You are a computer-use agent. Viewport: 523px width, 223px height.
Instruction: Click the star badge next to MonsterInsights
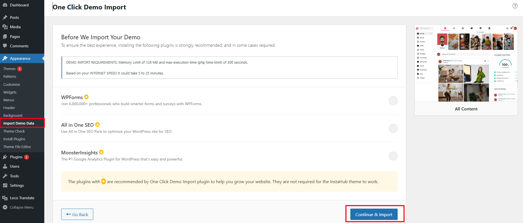click(101, 152)
